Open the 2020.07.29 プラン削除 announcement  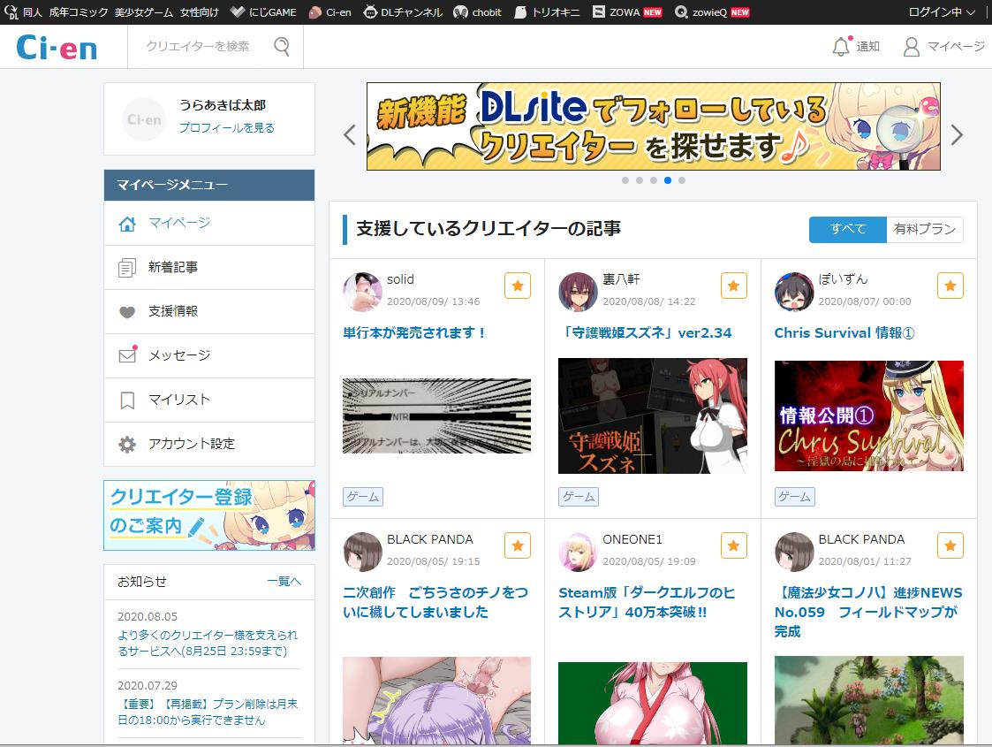(x=208, y=713)
